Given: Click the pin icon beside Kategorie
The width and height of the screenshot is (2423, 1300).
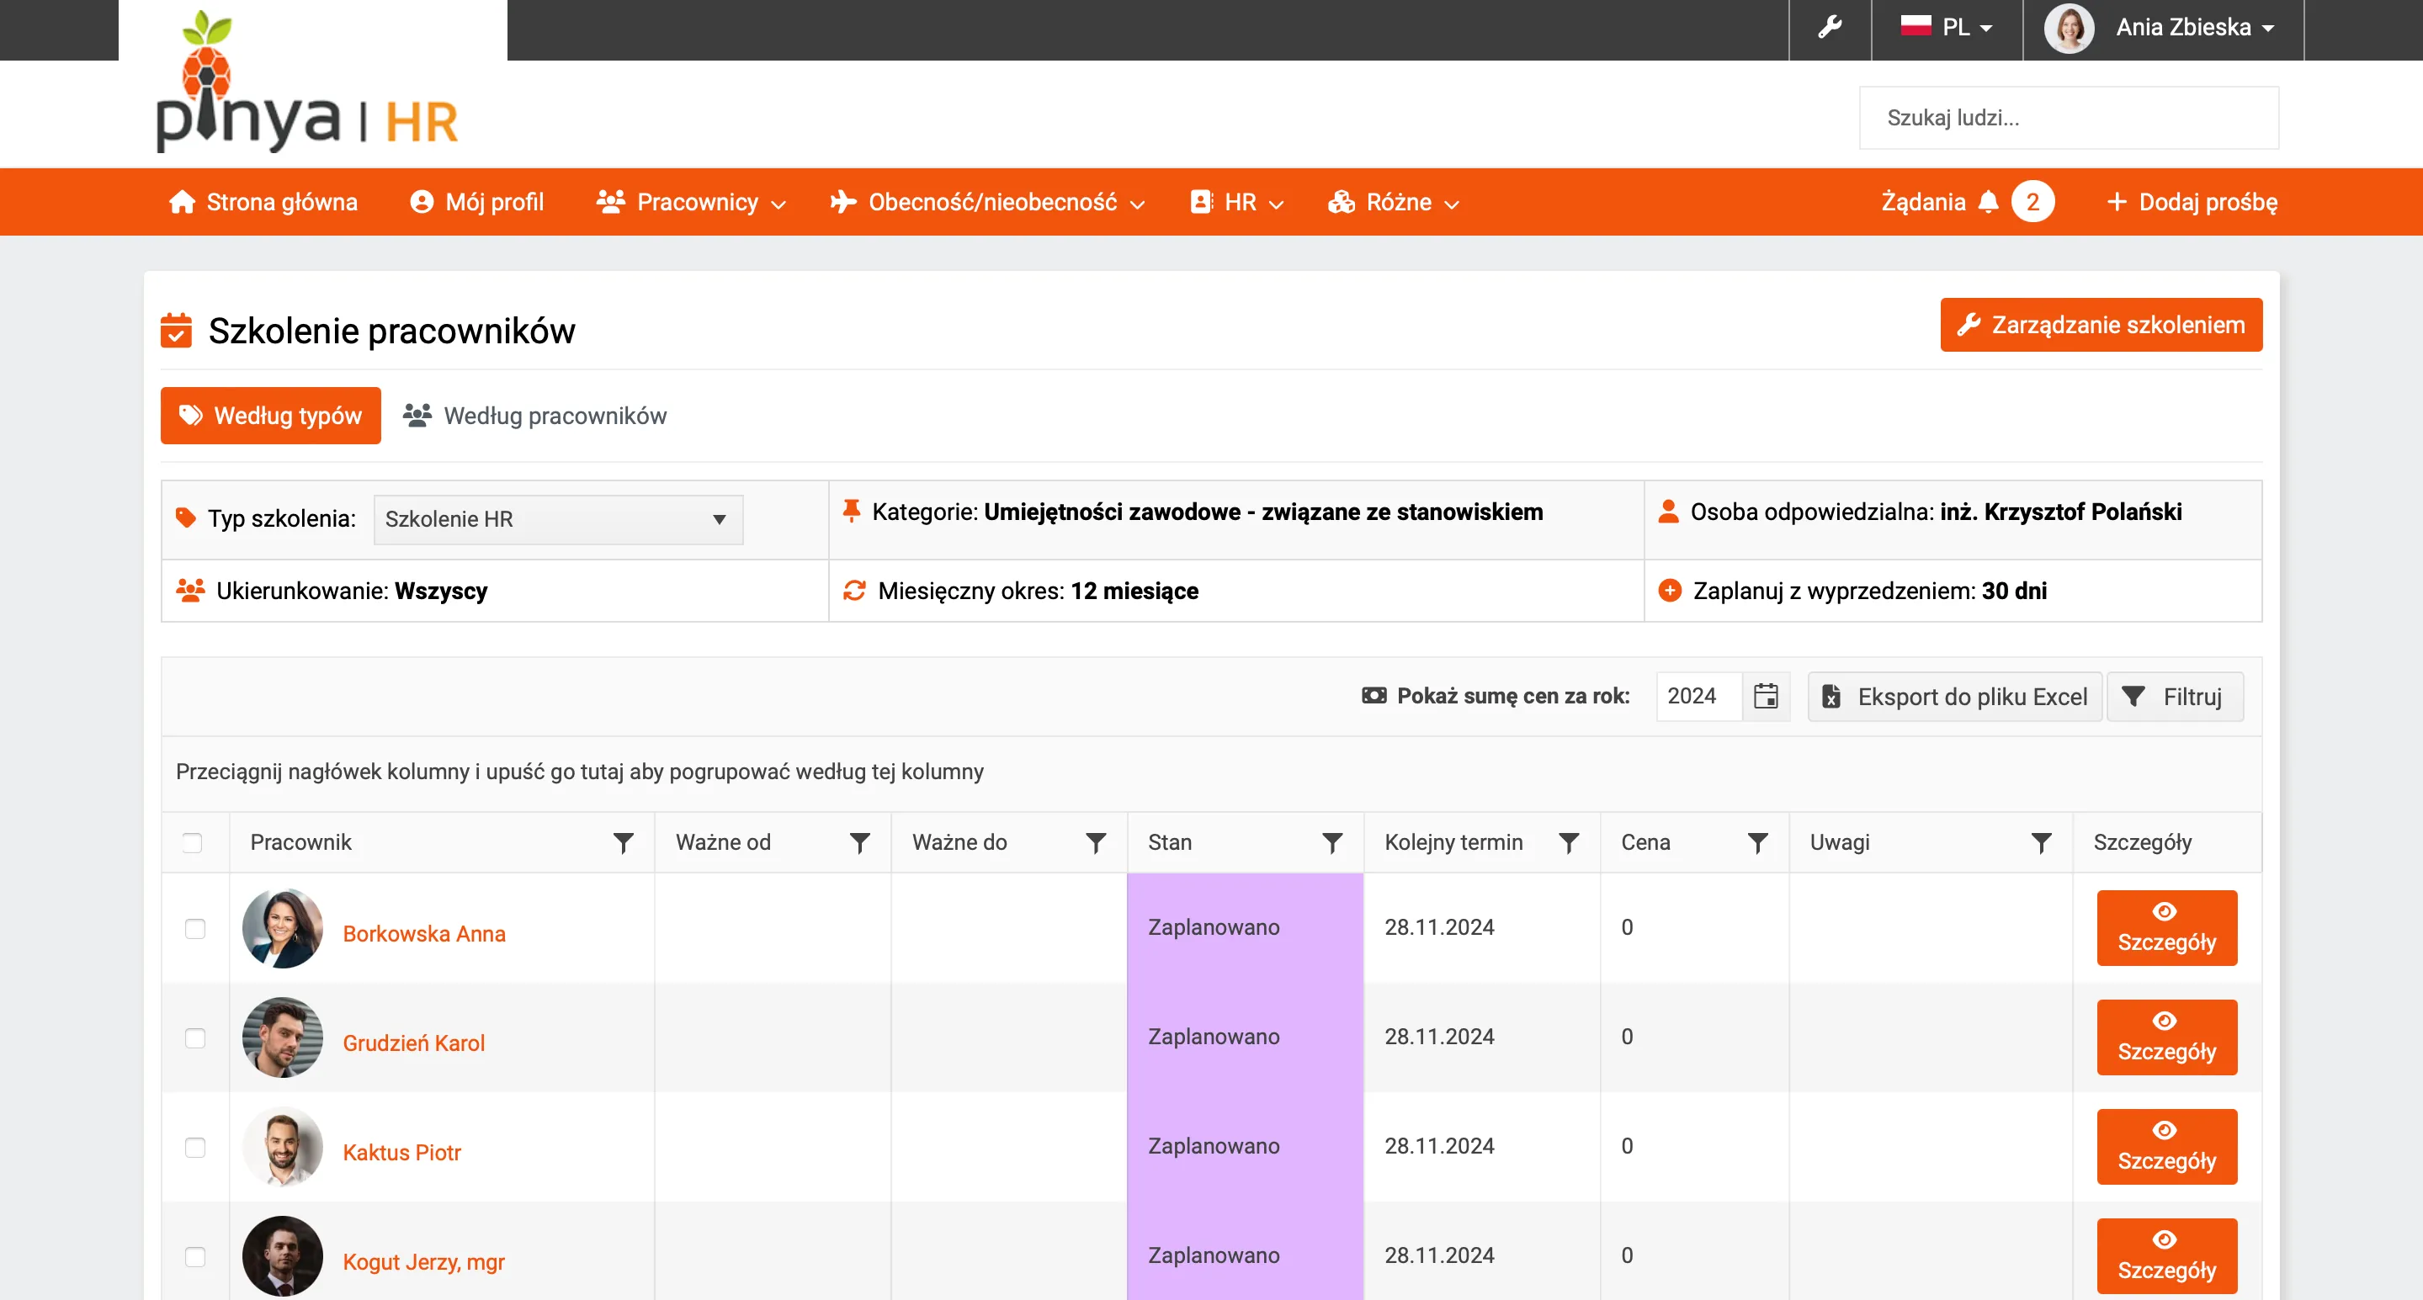Looking at the screenshot, I should point(851,511).
